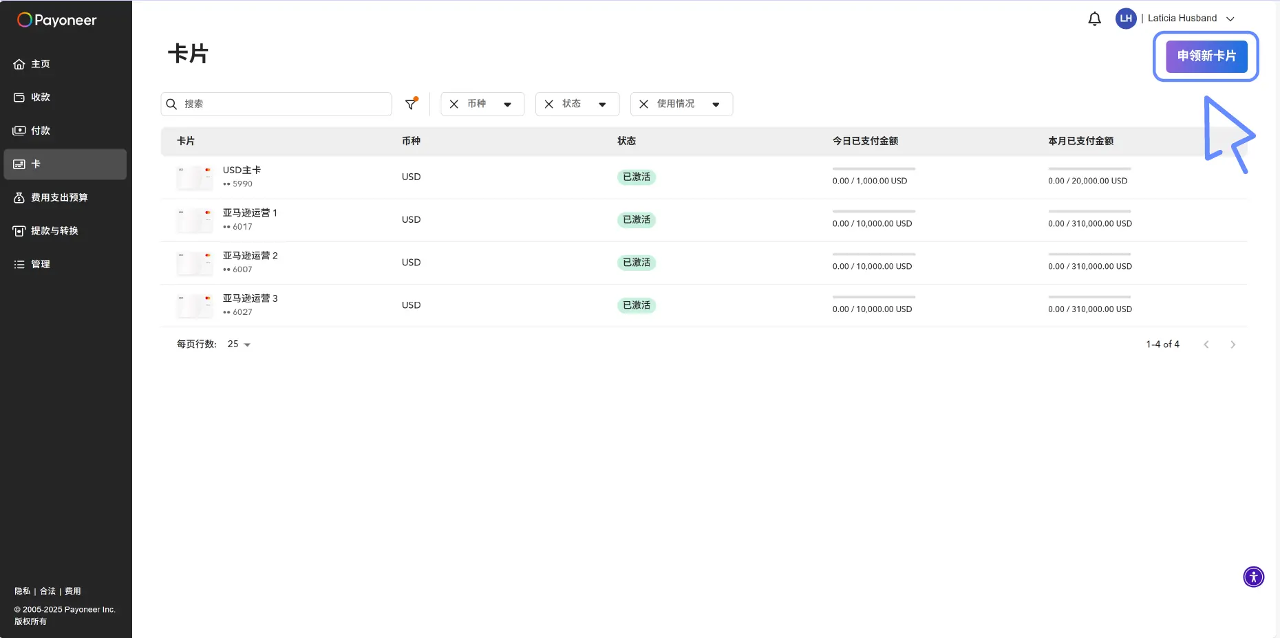Click USD主卡 daily spend progress bar

[874, 168]
